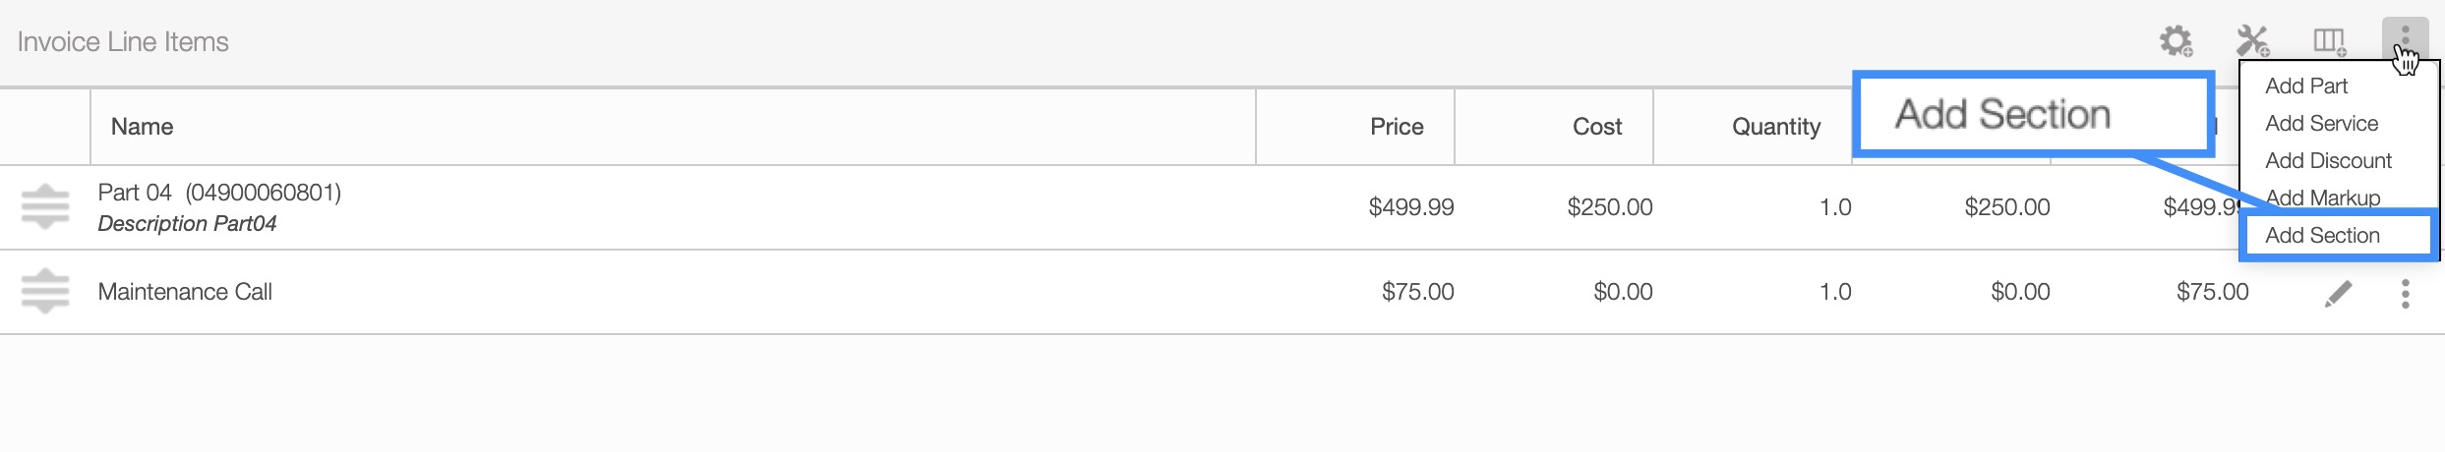
Task: Click the gear icon to add a part
Action: tap(2176, 41)
